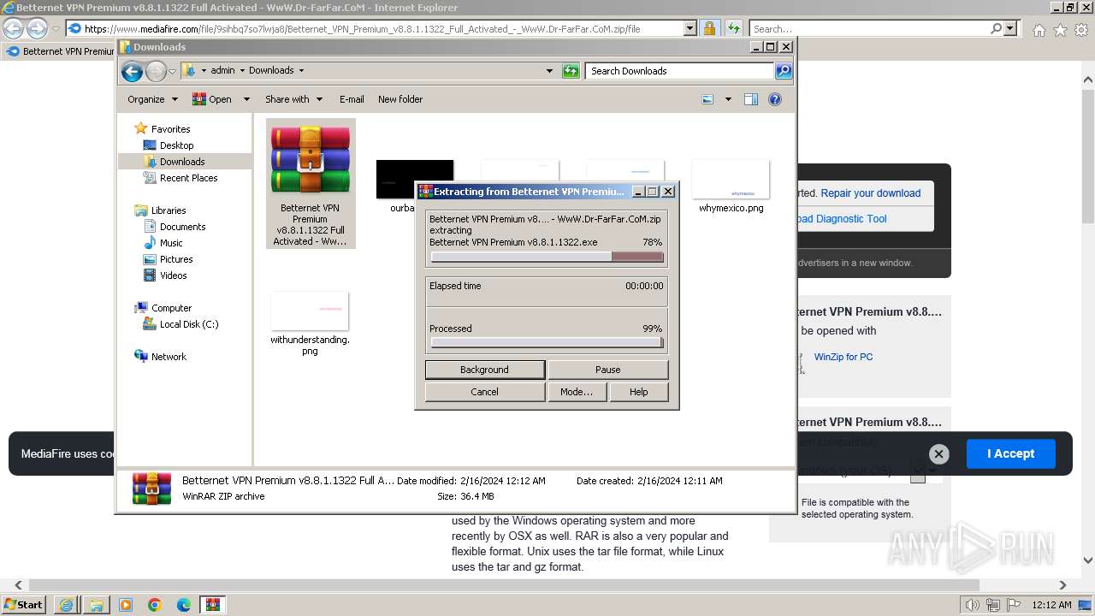Pause the extraction
This screenshot has width=1095, height=616.
click(x=607, y=370)
